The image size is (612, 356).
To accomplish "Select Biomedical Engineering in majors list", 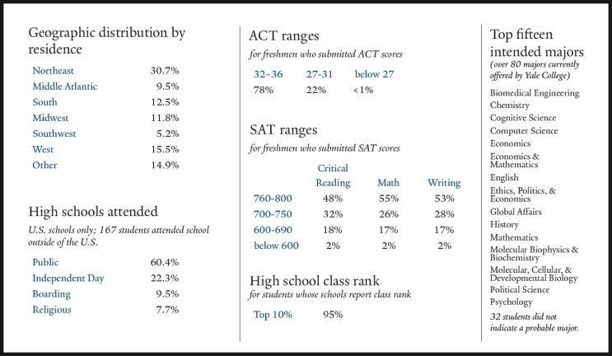I will point(535,93).
